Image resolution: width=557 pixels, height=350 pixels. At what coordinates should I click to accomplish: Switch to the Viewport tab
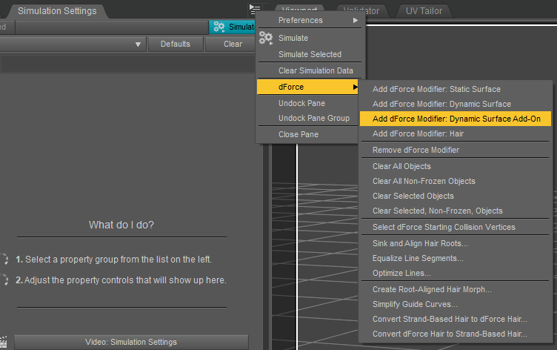point(300,10)
